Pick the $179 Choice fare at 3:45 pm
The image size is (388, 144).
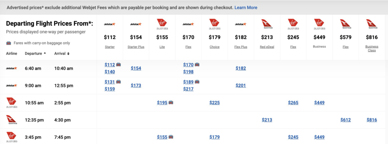coord(214,137)
